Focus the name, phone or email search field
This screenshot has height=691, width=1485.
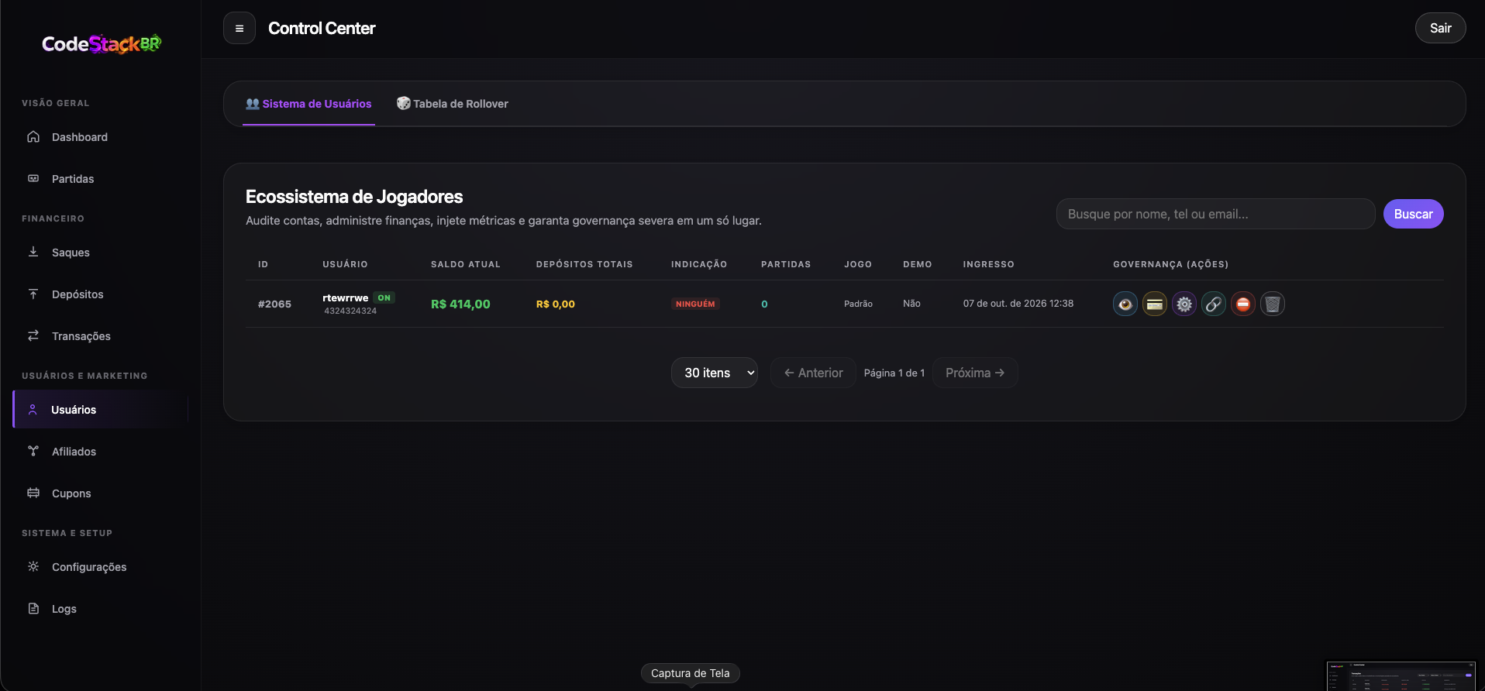1215,214
